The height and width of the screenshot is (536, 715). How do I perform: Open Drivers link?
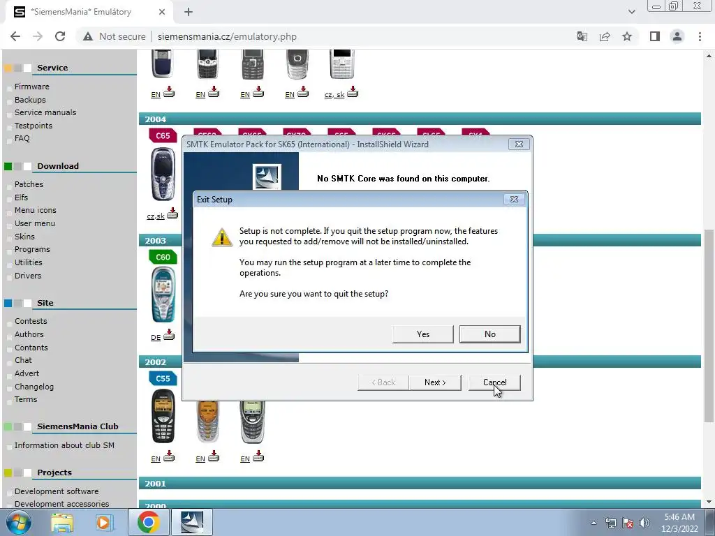[x=28, y=276]
